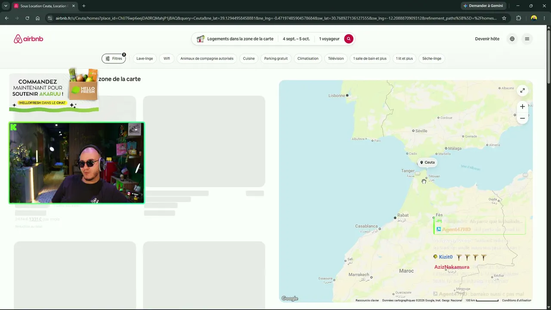Toggle 1 lit et plus filter
The height and width of the screenshot is (310, 551).
coord(404,59)
